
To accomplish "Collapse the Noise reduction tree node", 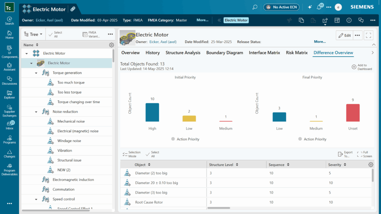I will tap(36, 111).
